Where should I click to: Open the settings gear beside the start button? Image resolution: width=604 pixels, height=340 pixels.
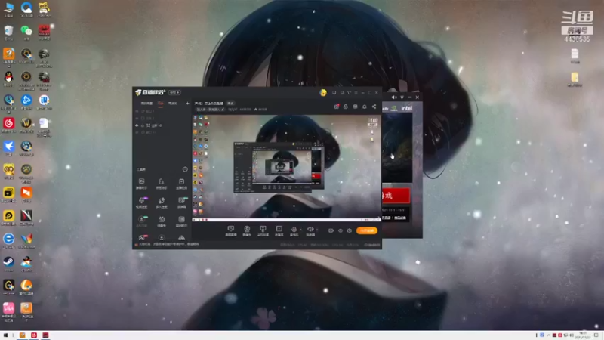coord(350,230)
